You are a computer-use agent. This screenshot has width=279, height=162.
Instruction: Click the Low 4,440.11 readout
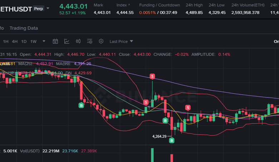101,54
